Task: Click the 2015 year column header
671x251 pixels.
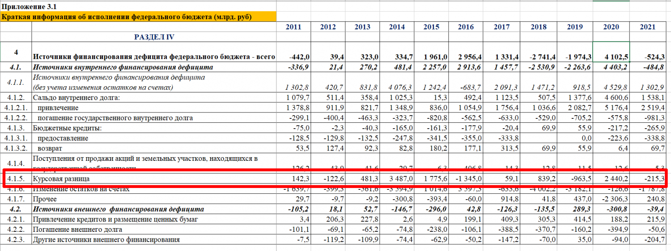Action: click(x=431, y=27)
